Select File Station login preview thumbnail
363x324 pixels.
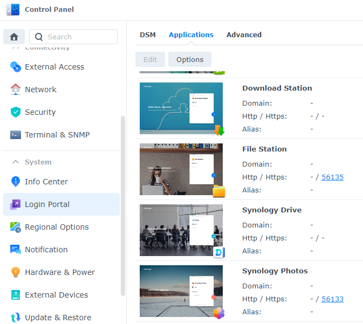click(181, 169)
